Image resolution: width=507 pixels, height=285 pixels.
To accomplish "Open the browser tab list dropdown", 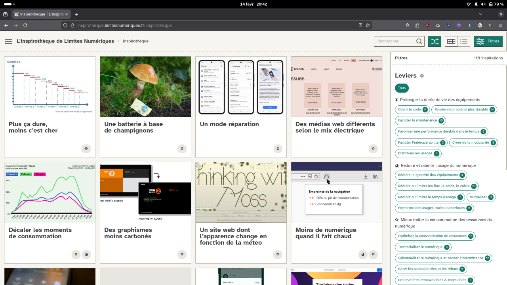I will point(480,14).
